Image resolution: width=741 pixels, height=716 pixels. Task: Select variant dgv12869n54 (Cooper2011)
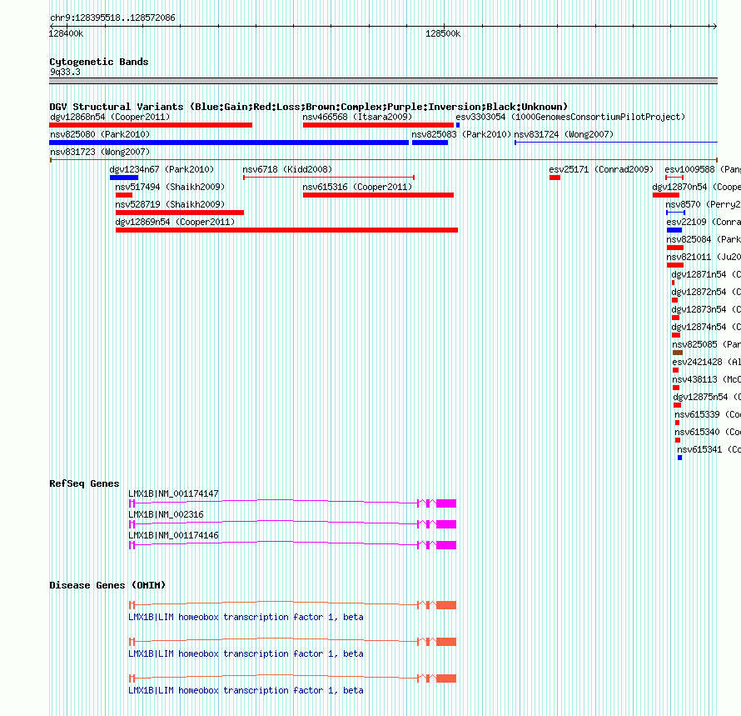(175, 222)
